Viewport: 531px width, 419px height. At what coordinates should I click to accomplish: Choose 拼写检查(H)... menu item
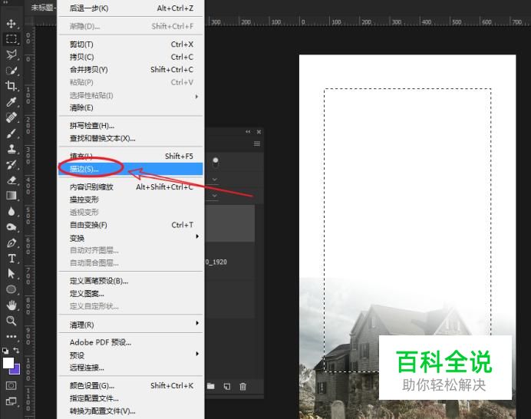tap(131, 126)
